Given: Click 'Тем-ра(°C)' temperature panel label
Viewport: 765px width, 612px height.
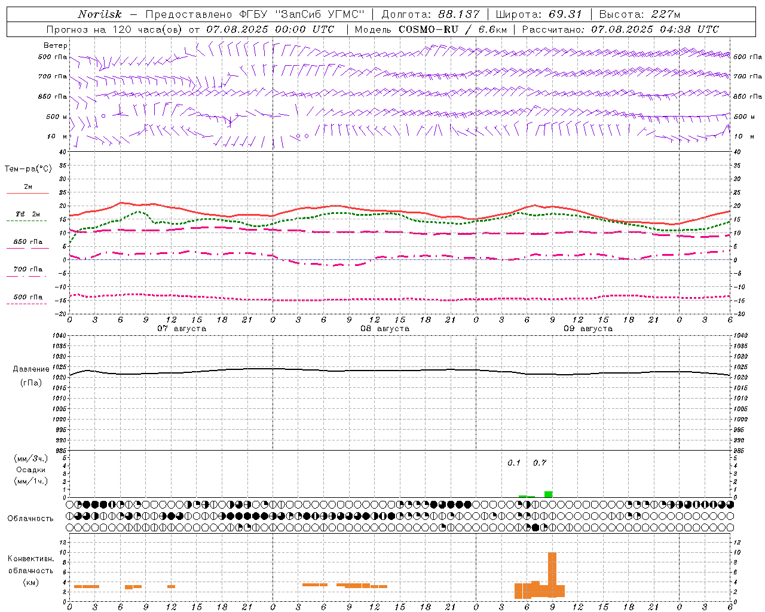Looking at the screenshot, I should coord(29,169).
